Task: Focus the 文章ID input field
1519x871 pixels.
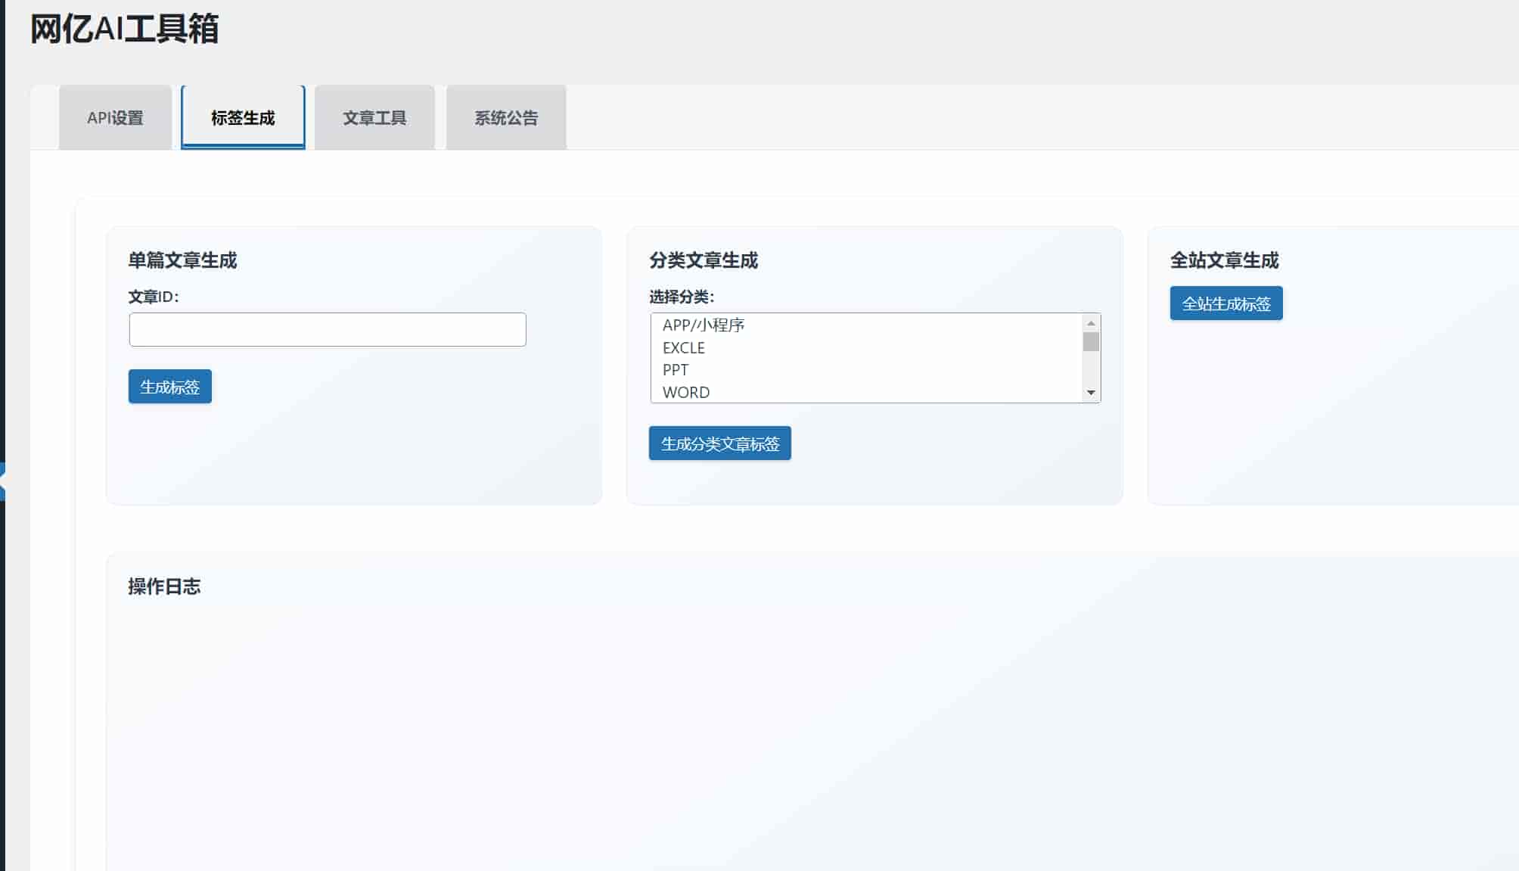Action: [327, 330]
